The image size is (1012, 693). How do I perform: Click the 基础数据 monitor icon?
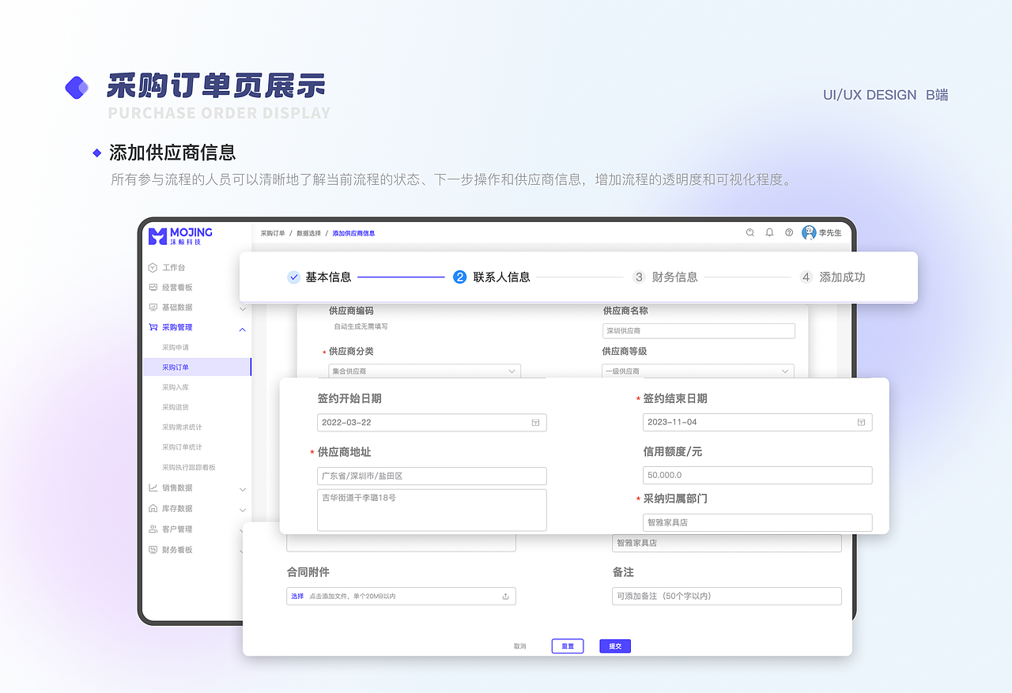153,307
